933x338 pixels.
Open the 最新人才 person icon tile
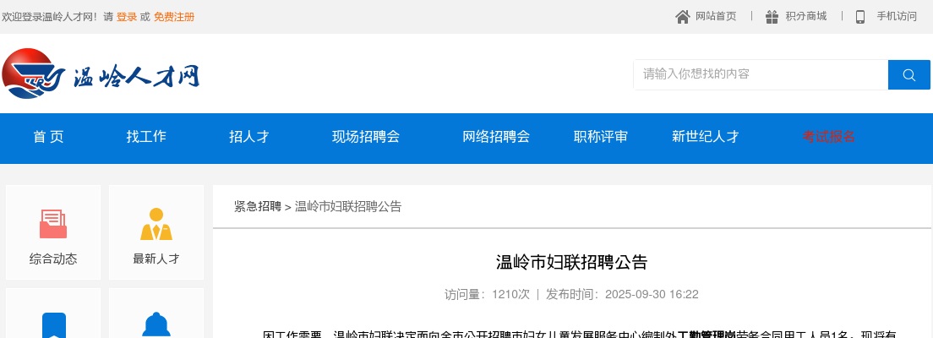point(156,232)
